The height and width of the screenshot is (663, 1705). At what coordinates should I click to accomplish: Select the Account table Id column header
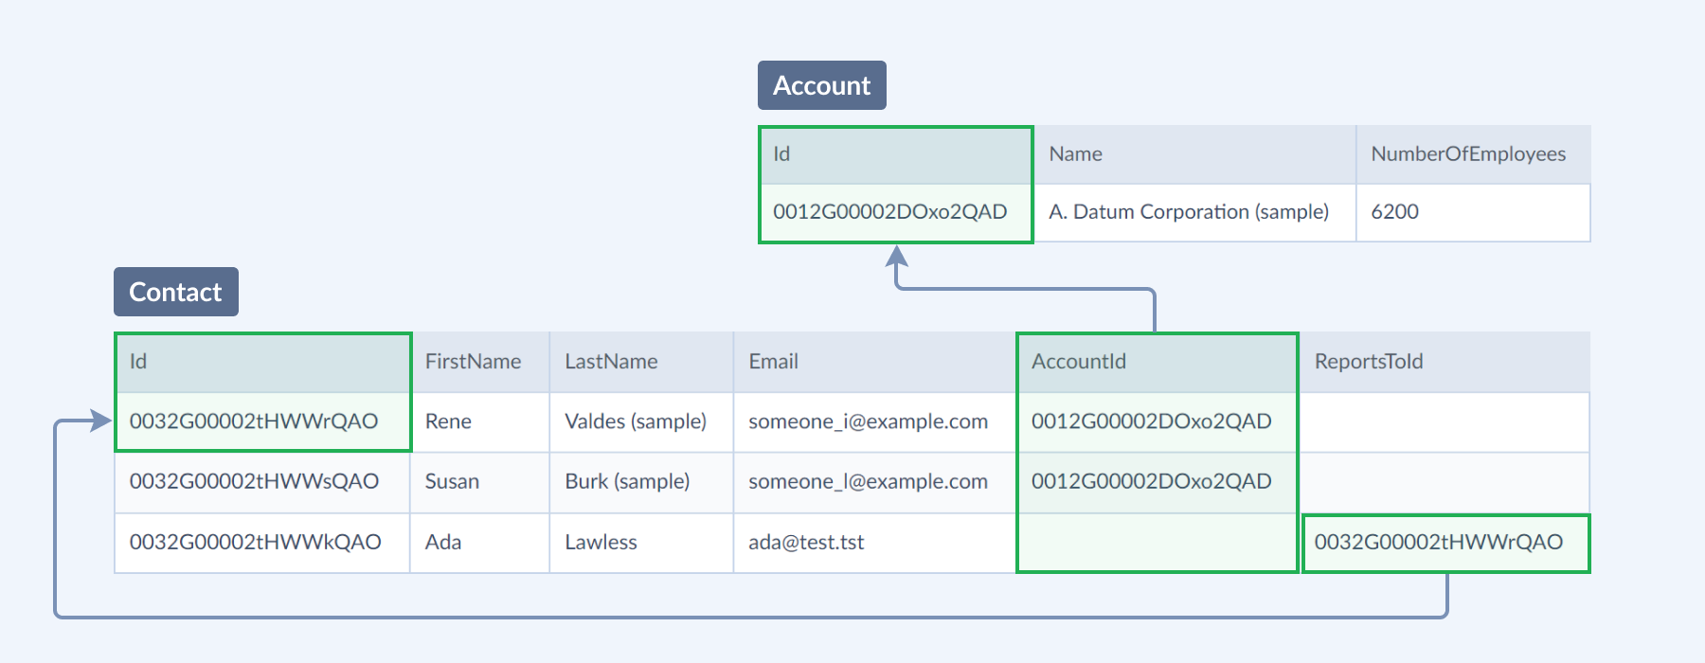point(895,154)
